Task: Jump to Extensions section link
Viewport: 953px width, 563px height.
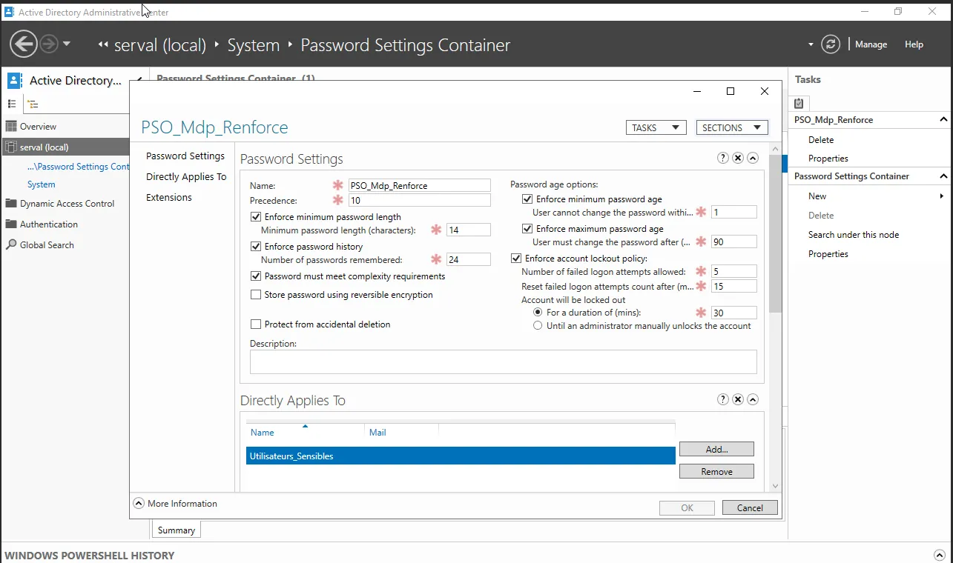Action: pyautogui.click(x=169, y=198)
